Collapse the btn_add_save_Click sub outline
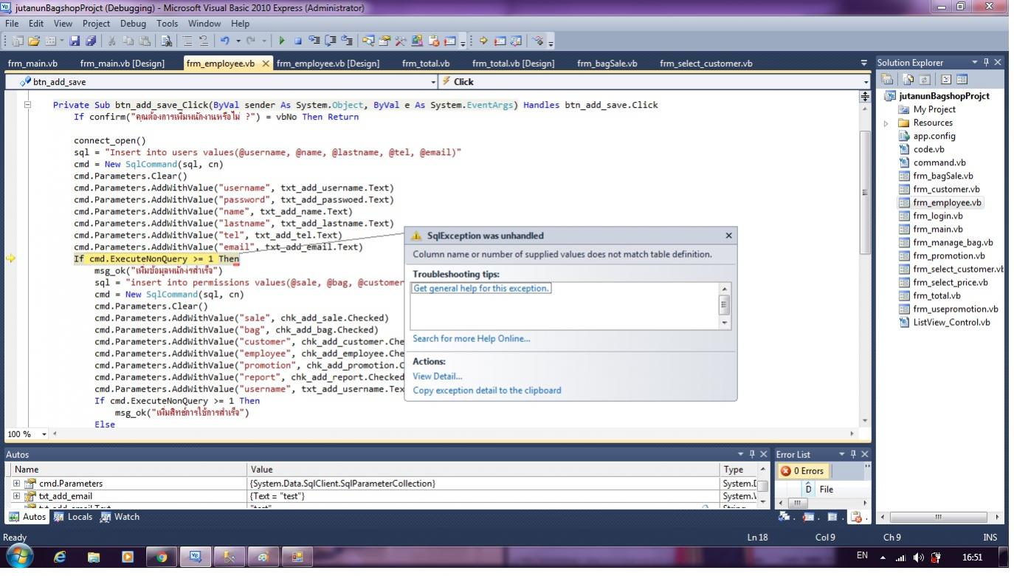The width and height of the screenshot is (1014, 576). [28, 105]
